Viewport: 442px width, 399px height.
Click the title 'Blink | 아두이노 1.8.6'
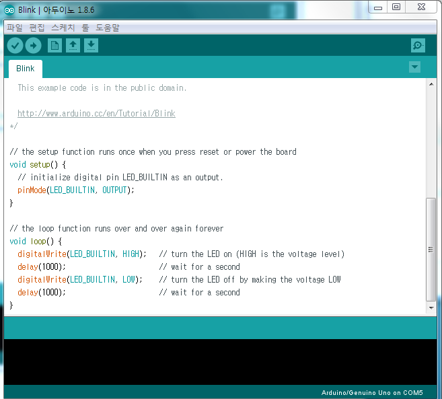56,10
